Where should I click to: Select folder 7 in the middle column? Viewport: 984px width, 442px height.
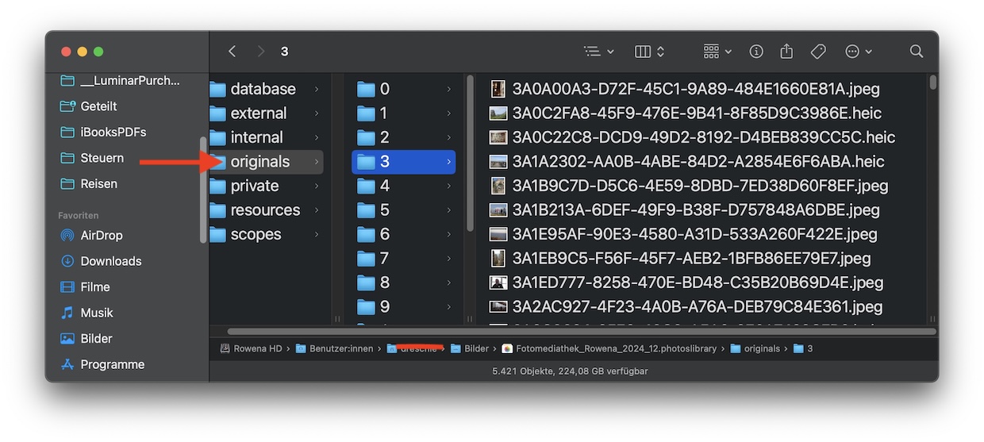384,259
